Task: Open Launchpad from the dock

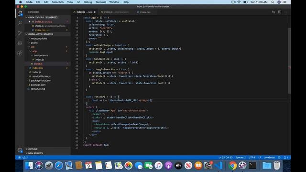Action: [x=49, y=166]
